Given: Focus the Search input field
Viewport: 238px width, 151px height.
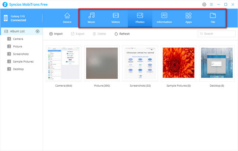Looking at the screenshot, I should [217, 34].
